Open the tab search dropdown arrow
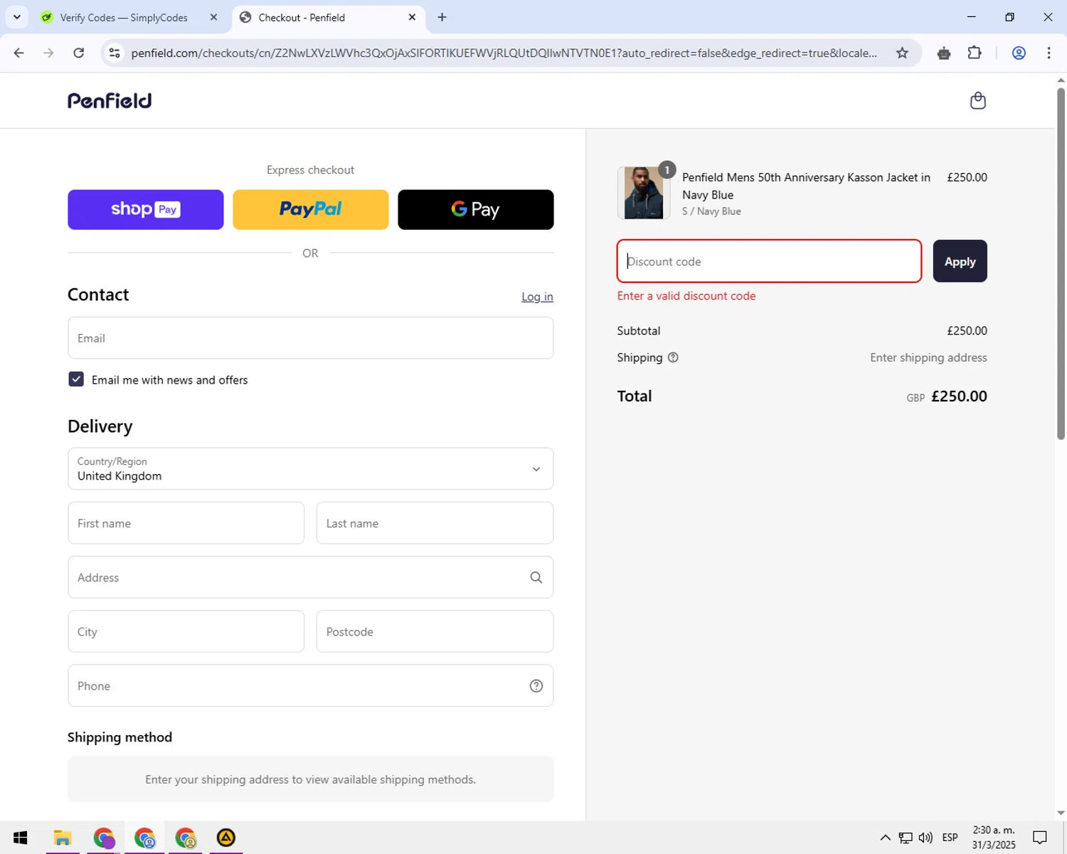This screenshot has width=1067, height=854. point(17,17)
